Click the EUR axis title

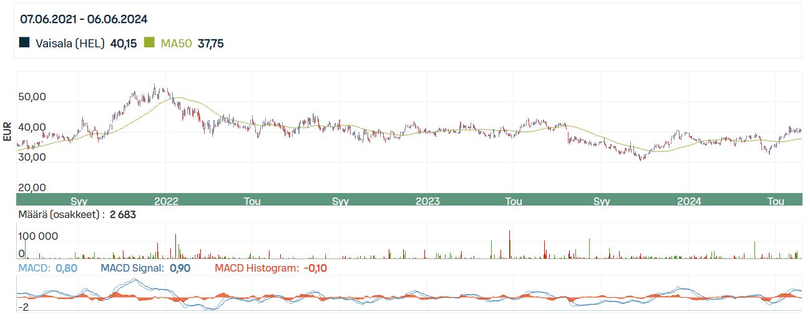point(7,131)
